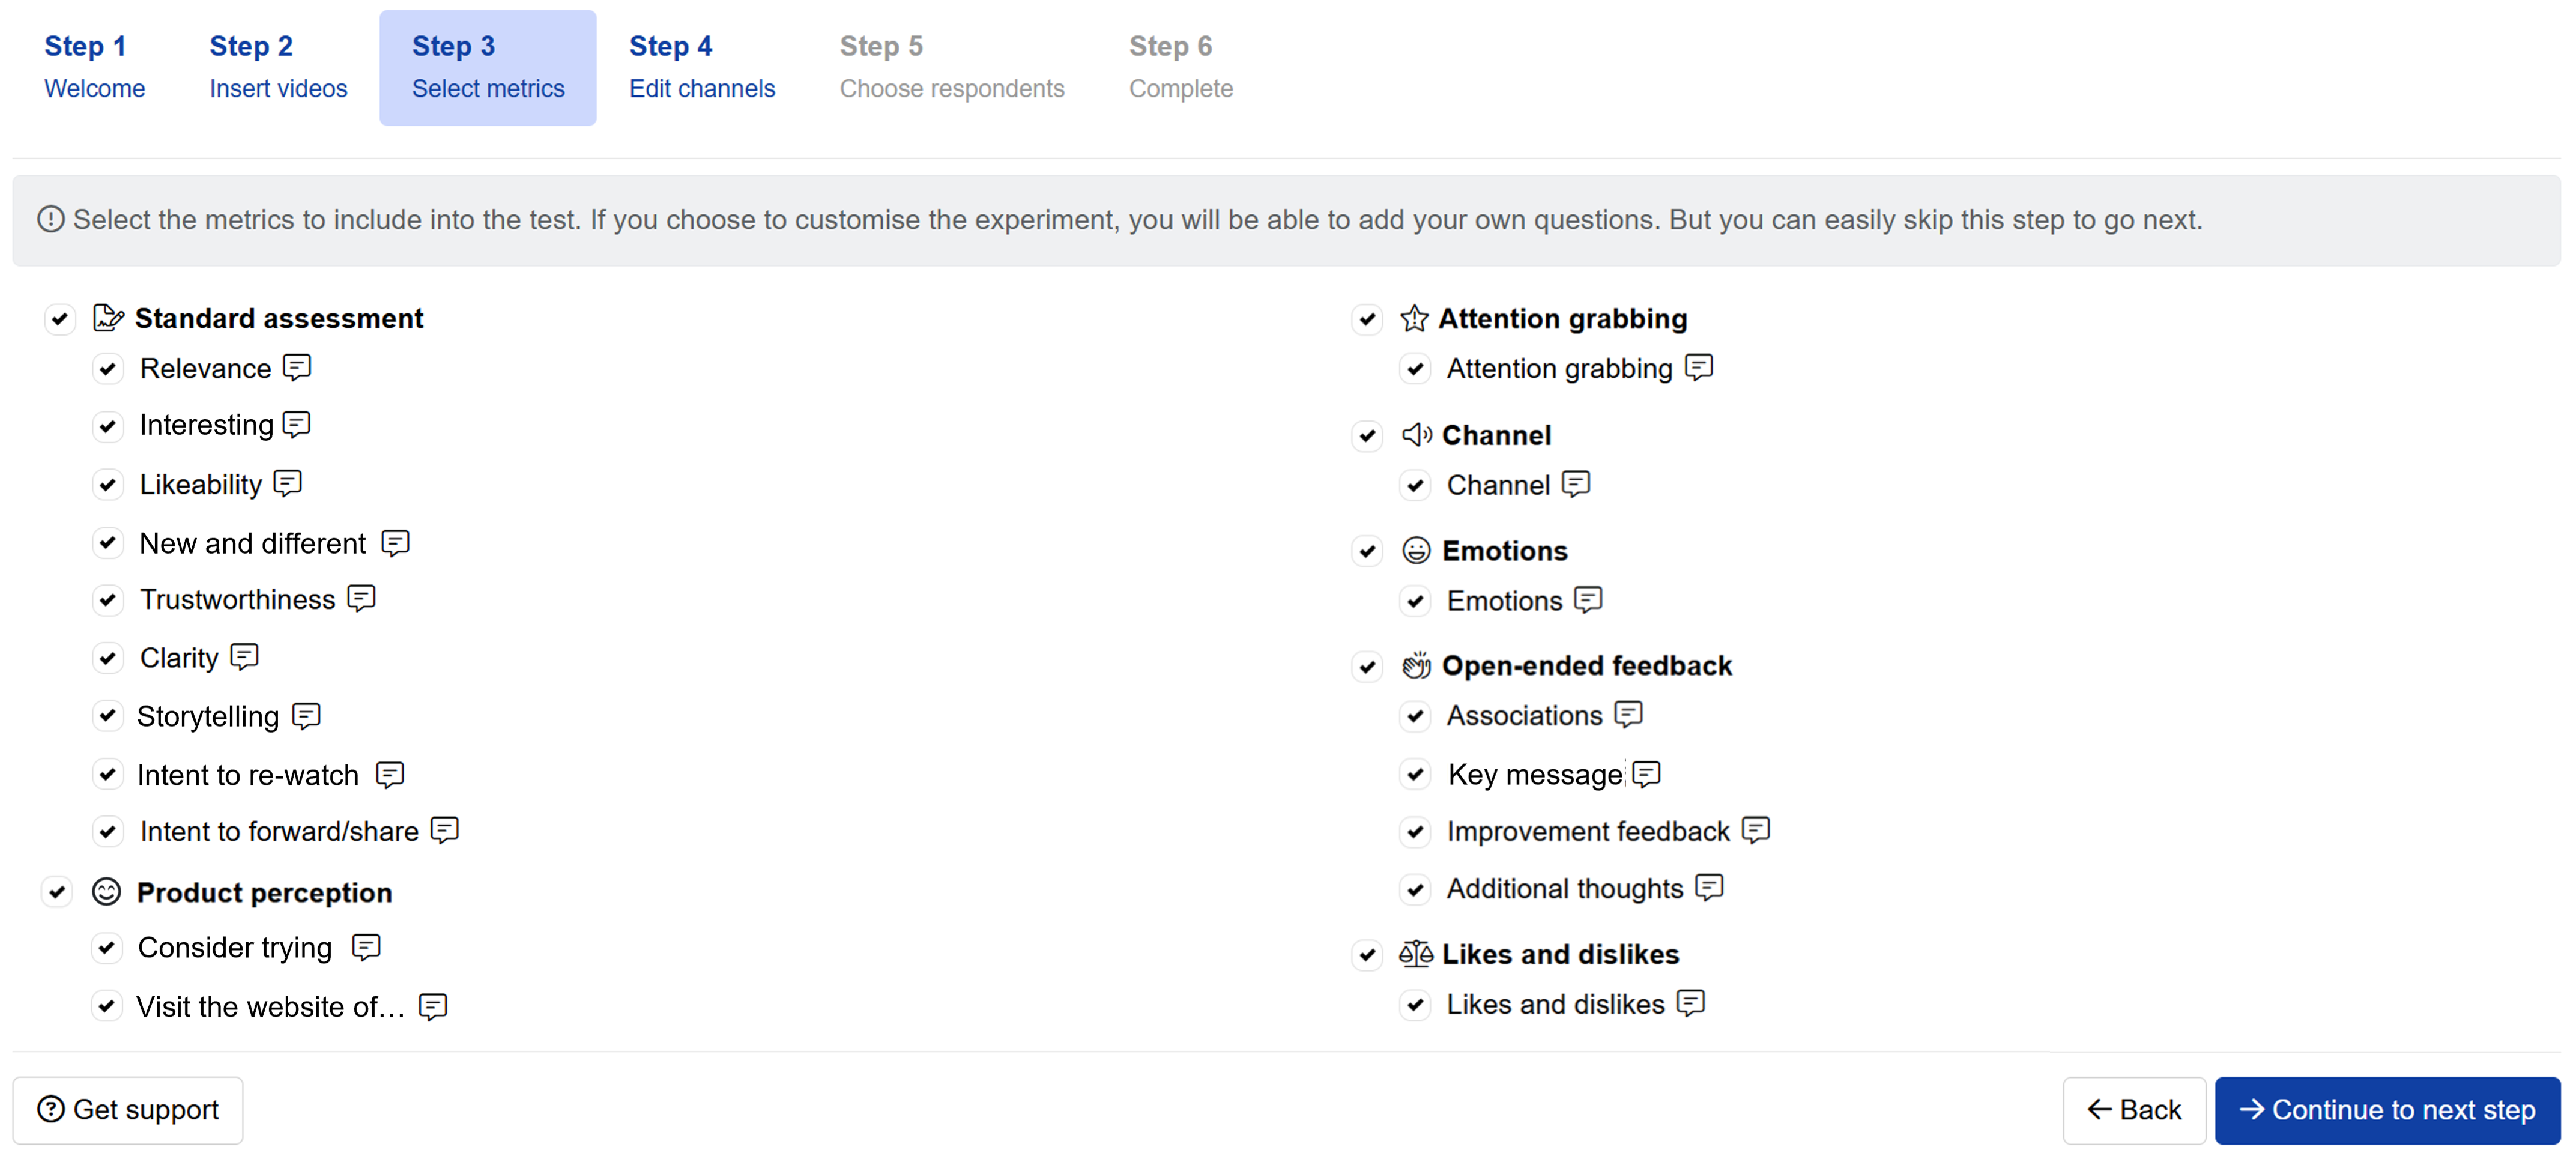Click the comment icon next to Emotions metric

point(1587,600)
